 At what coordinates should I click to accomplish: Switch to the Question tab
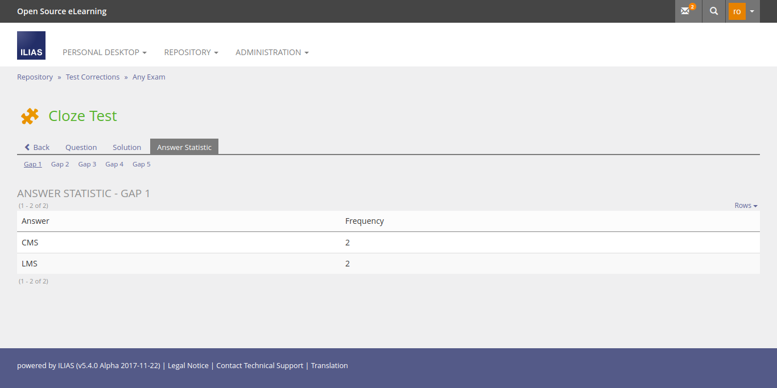pos(81,147)
